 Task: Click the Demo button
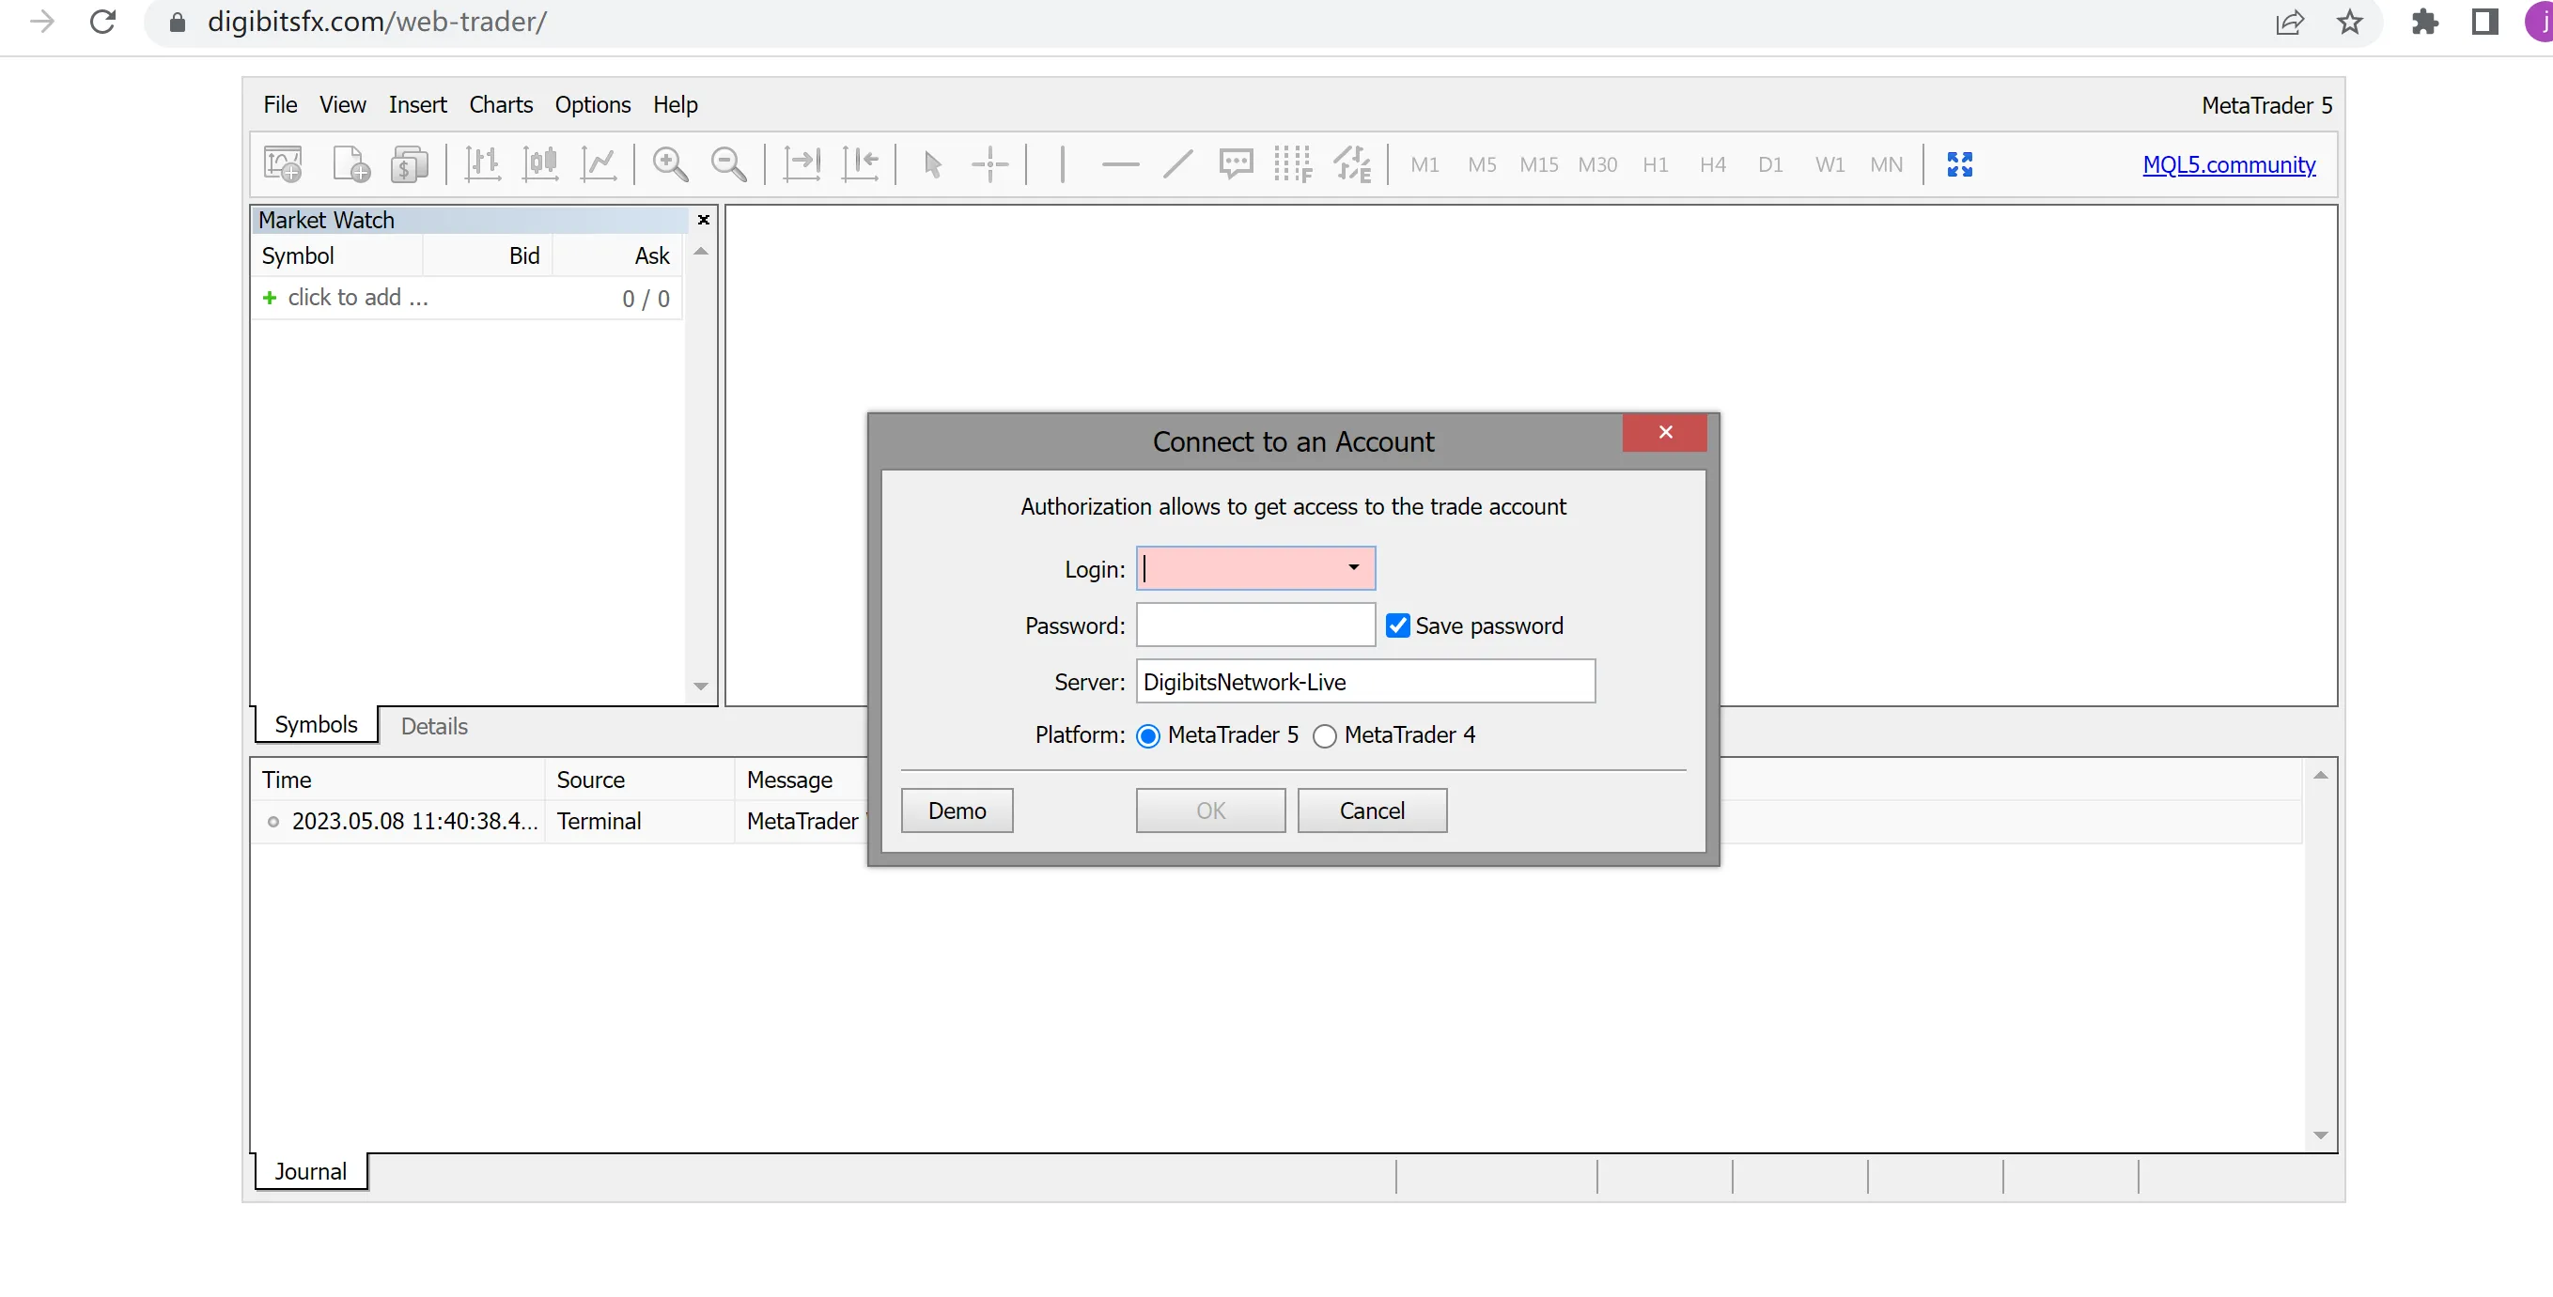[957, 811]
